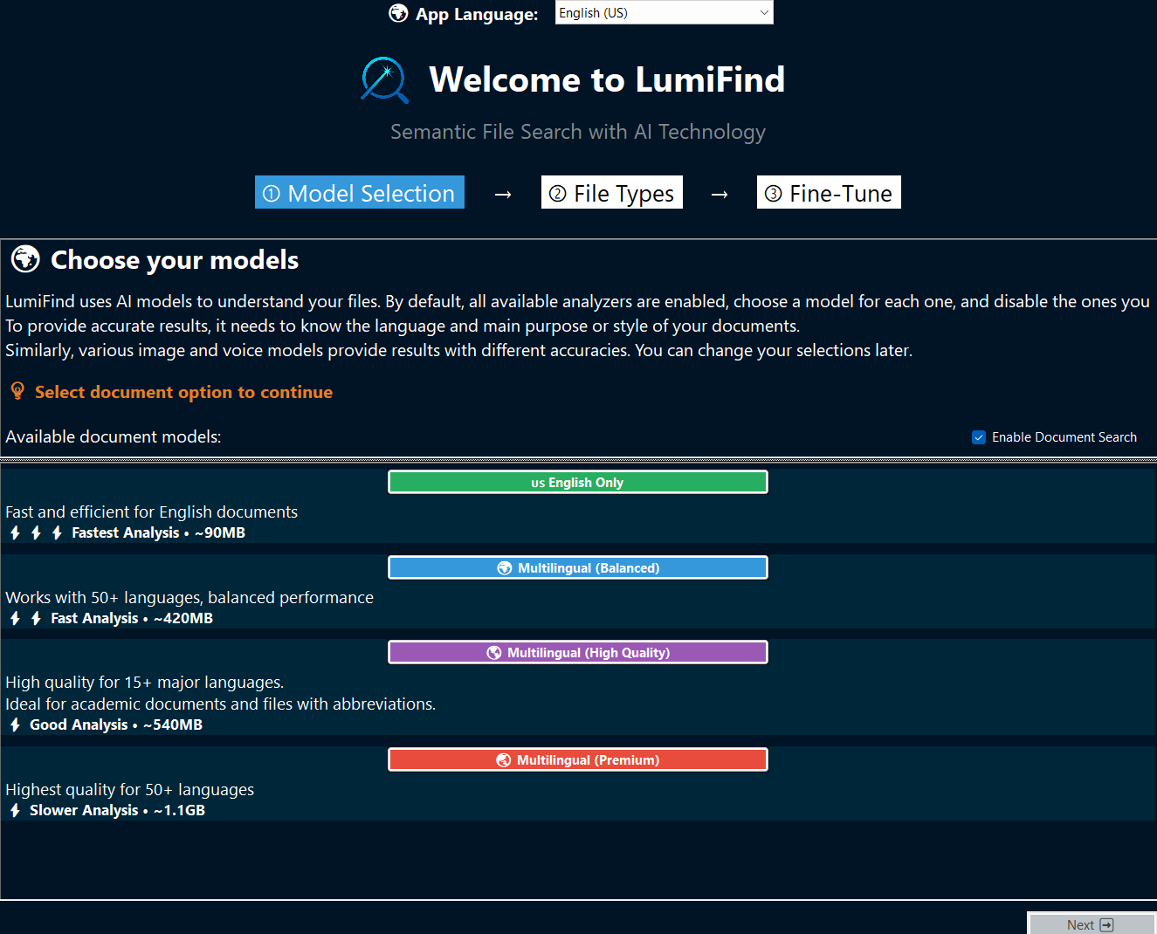Click 'Semantic File Search with AI Technology' subtitle
This screenshot has height=934, width=1157.
pyautogui.click(x=578, y=132)
